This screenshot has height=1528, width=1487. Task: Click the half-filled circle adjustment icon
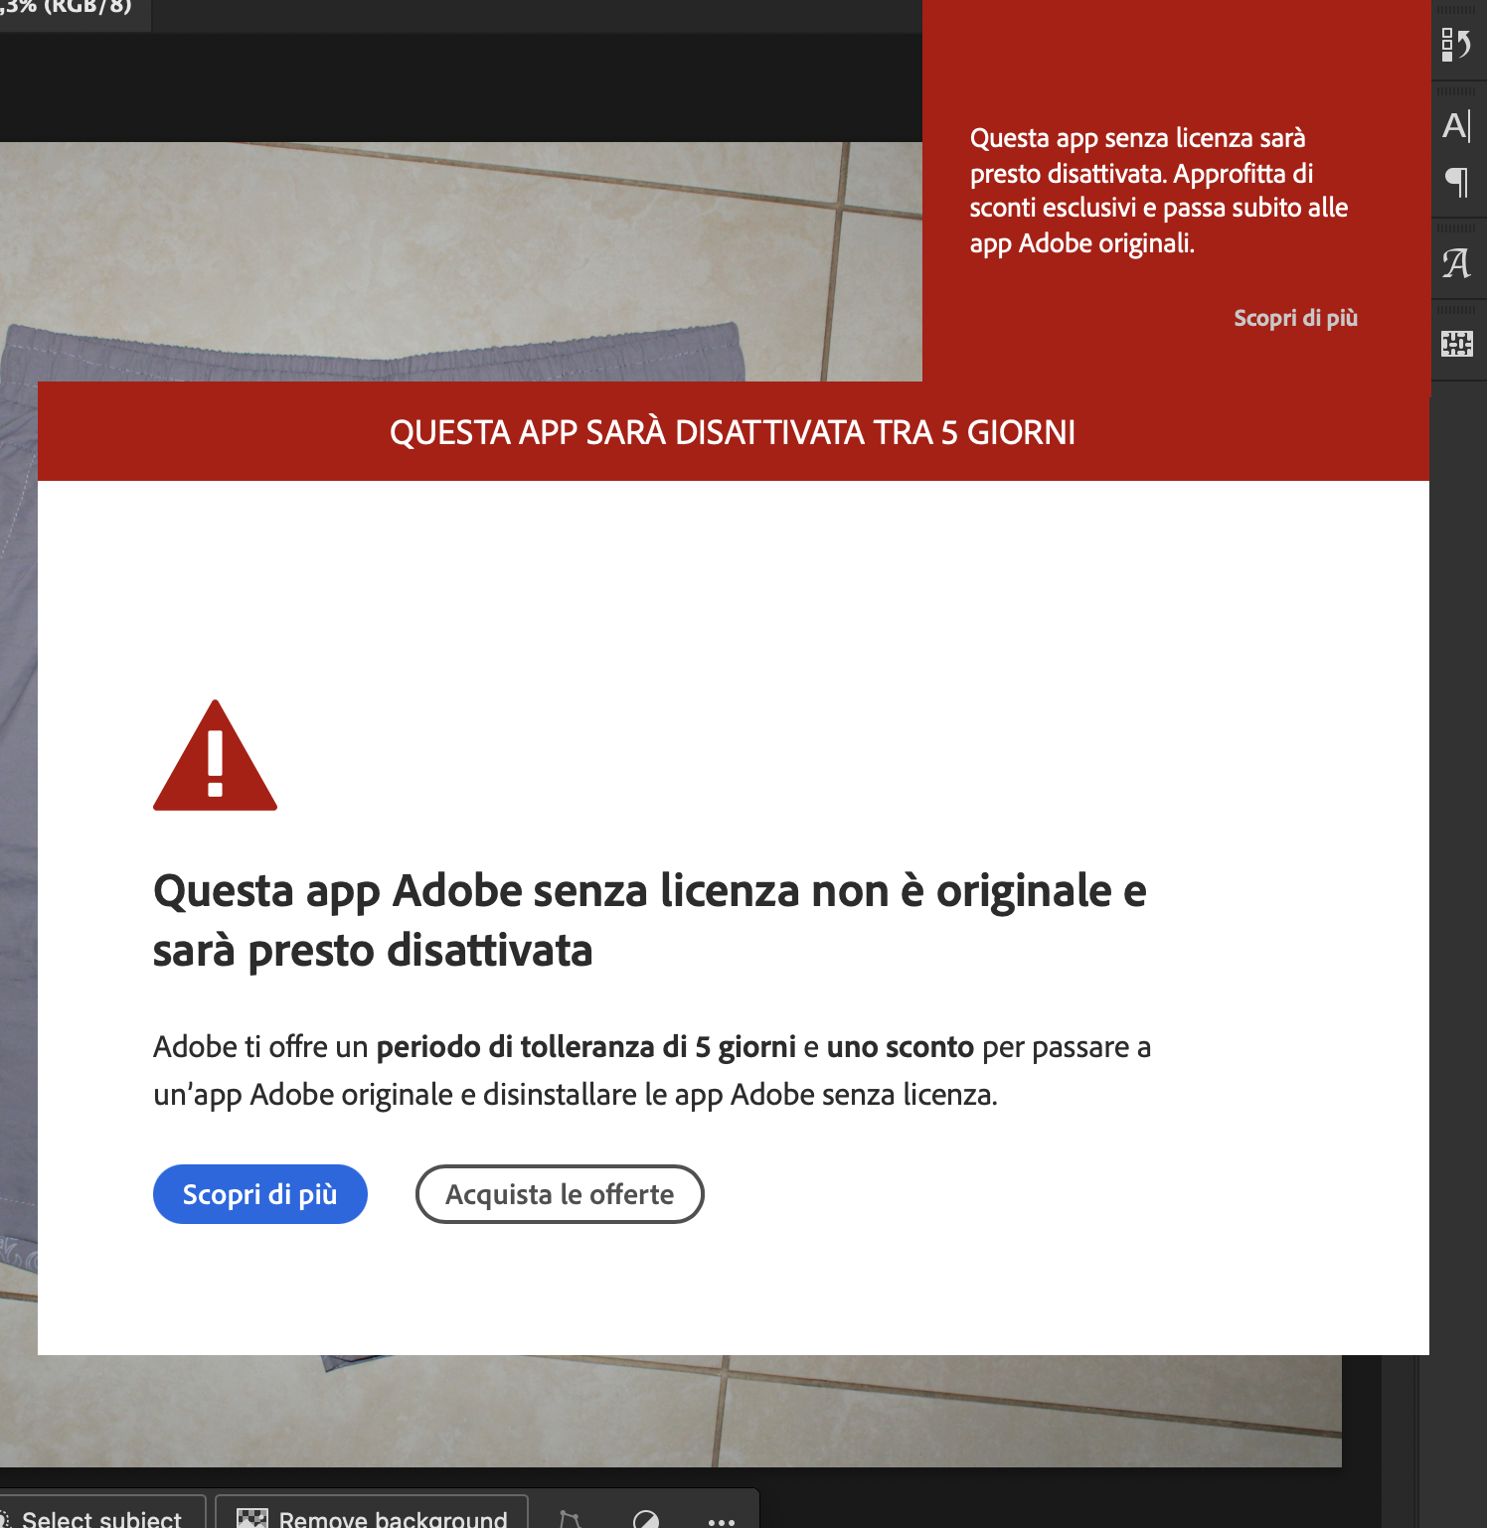point(646,1518)
